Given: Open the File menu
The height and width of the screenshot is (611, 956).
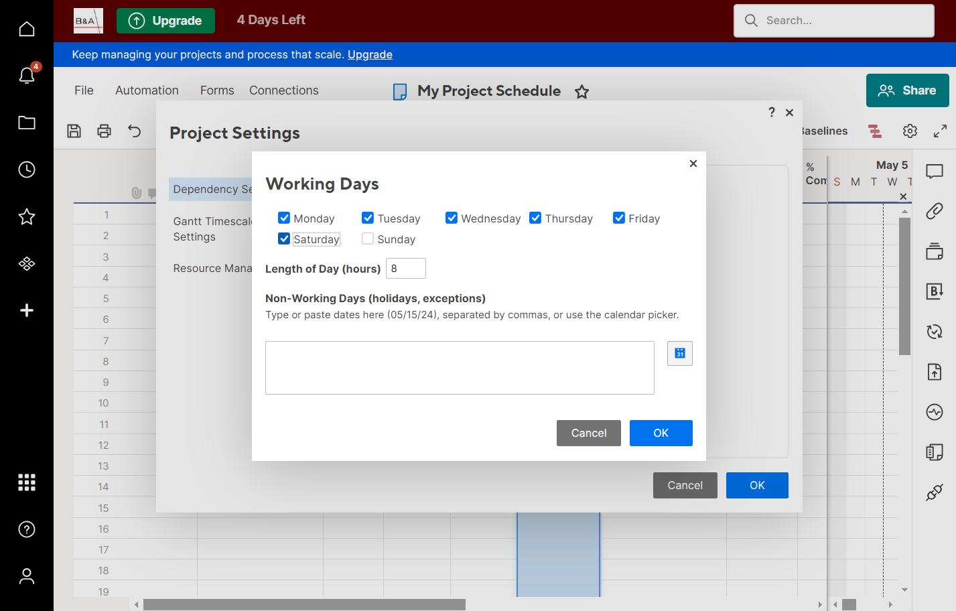Looking at the screenshot, I should click(84, 90).
